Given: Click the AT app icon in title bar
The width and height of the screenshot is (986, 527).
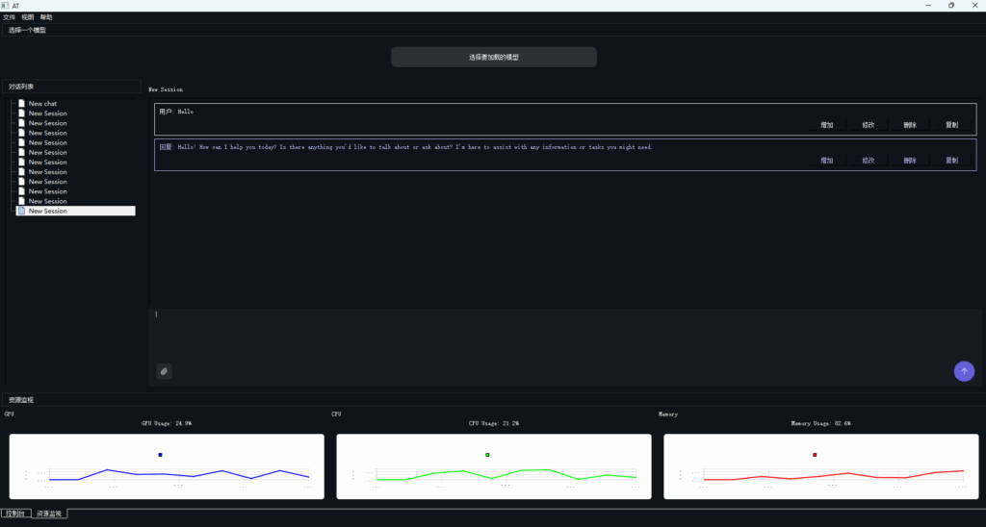Looking at the screenshot, I should click(x=5, y=5).
